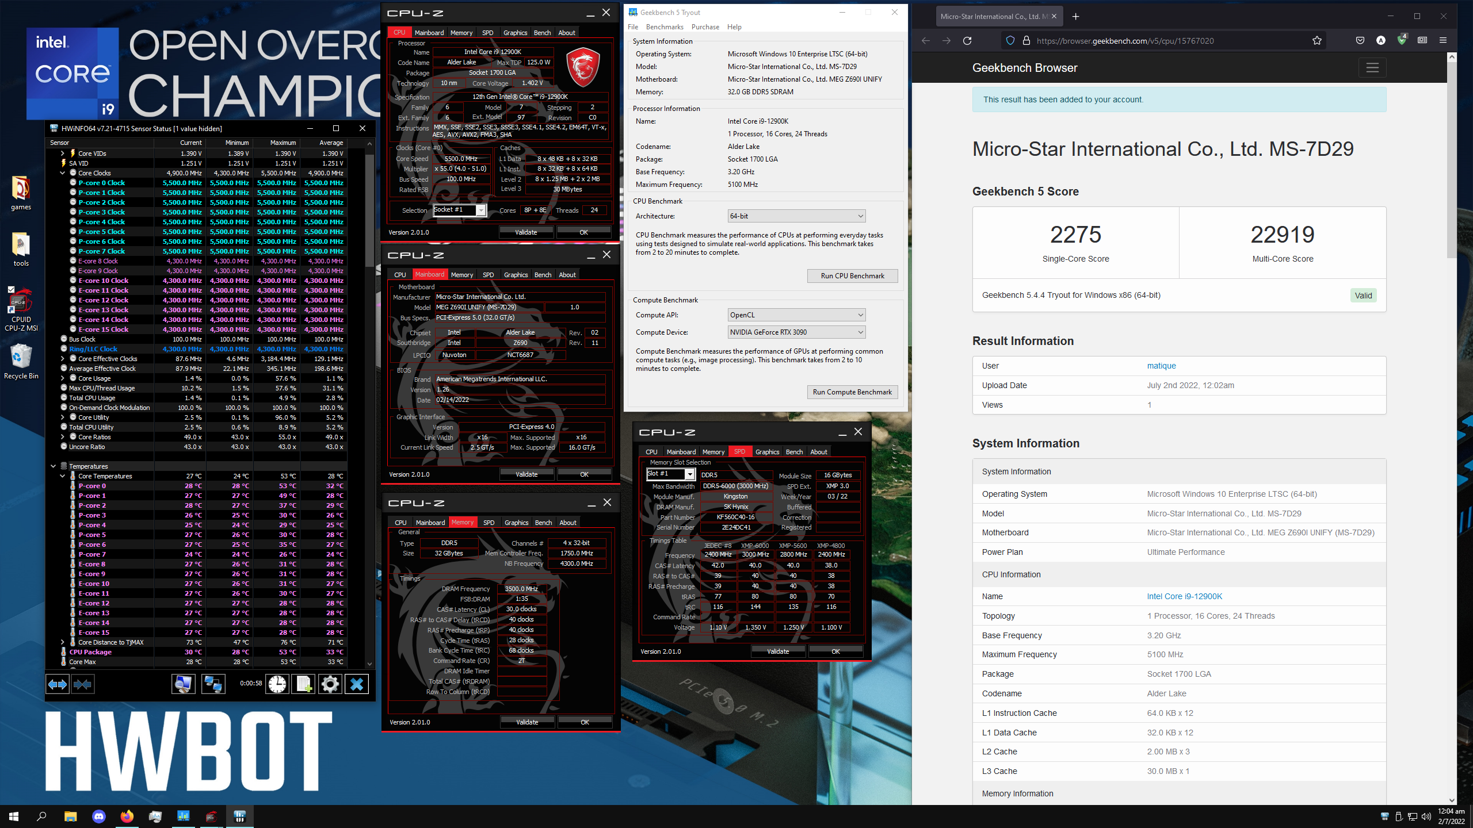Open Compute API OpenCL dropdown
This screenshot has width=1473, height=828.
coord(796,315)
